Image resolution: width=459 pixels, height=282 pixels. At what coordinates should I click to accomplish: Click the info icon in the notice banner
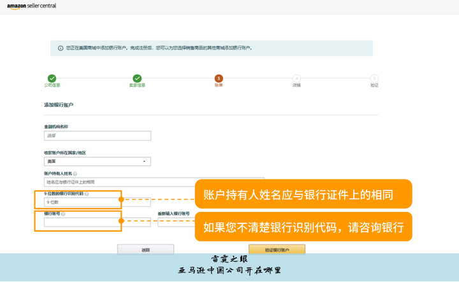click(61, 48)
